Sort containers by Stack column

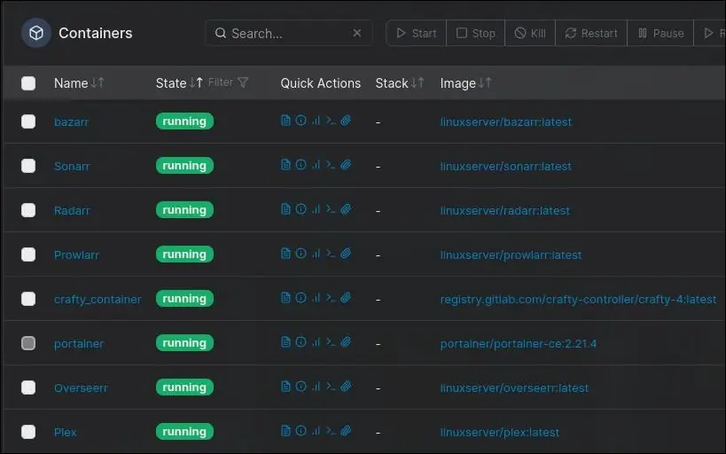400,83
